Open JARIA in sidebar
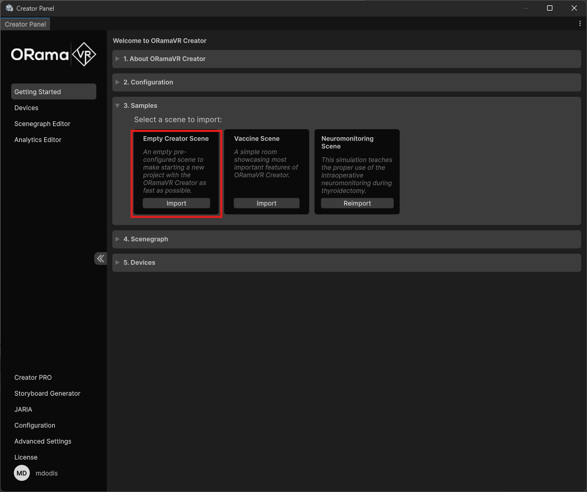This screenshot has height=492, width=587. pyautogui.click(x=23, y=410)
